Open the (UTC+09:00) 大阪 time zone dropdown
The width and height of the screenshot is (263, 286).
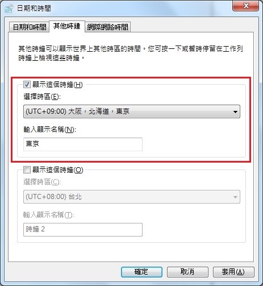(132, 111)
